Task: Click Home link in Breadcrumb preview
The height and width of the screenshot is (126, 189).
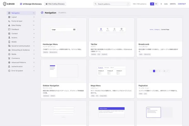Action: pyautogui.click(x=151, y=30)
